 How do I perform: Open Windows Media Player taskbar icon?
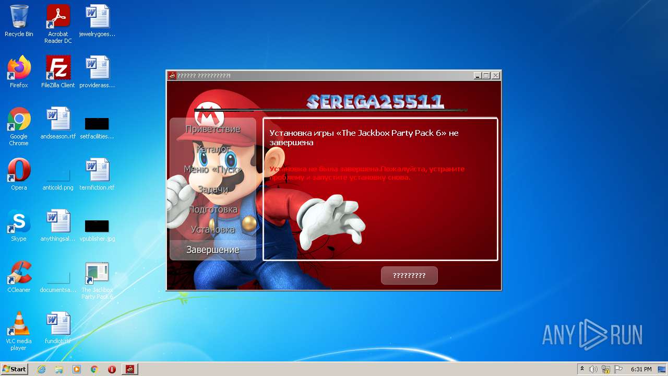pos(77,369)
